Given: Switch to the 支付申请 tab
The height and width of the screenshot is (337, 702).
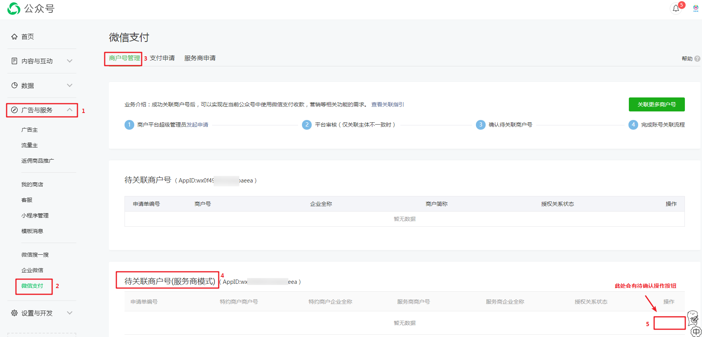Looking at the screenshot, I should point(162,58).
